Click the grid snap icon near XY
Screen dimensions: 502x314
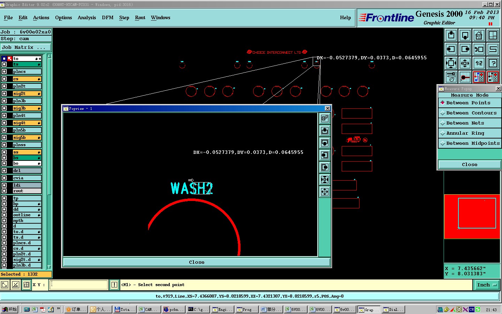[x=26, y=285]
